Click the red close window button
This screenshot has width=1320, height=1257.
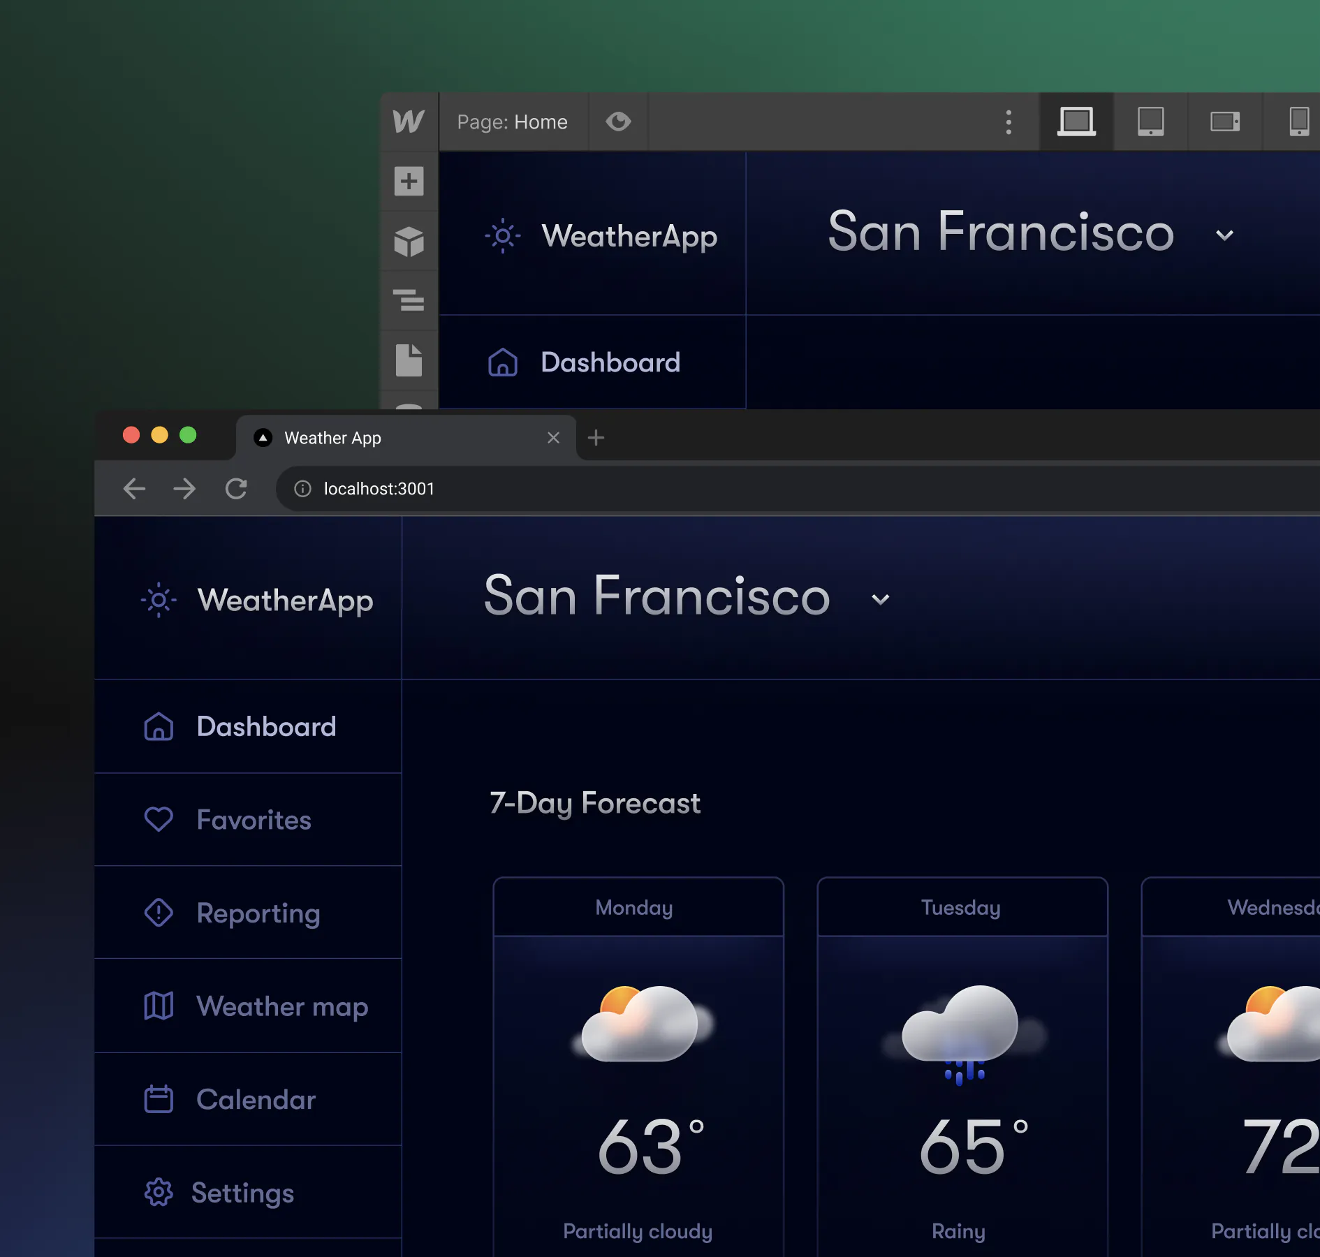[x=131, y=435]
